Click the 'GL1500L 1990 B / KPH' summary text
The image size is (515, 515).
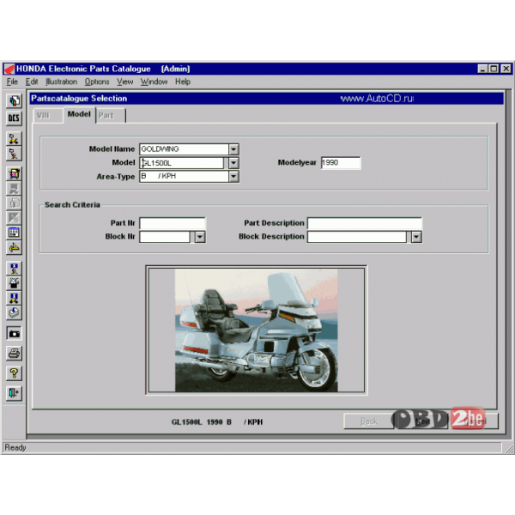point(217,422)
